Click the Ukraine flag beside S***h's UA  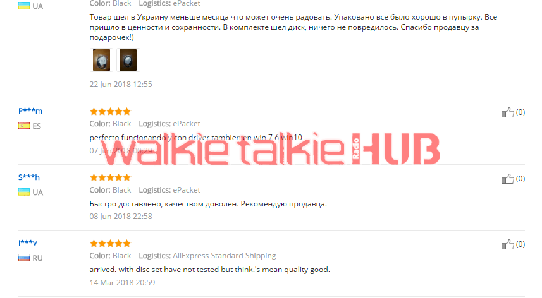click(24, 192)
